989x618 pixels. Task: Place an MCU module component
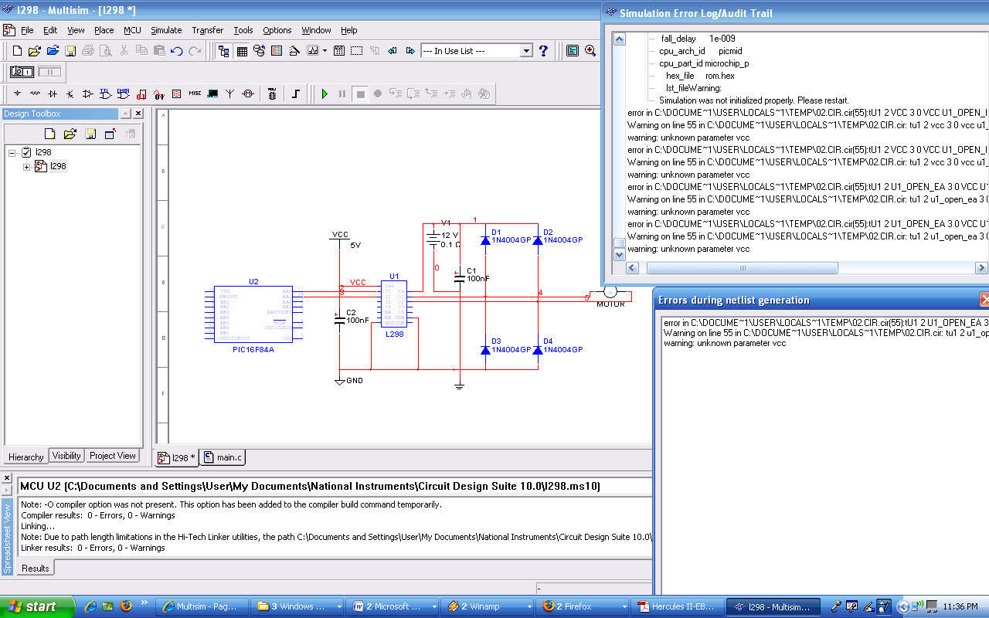272,93
